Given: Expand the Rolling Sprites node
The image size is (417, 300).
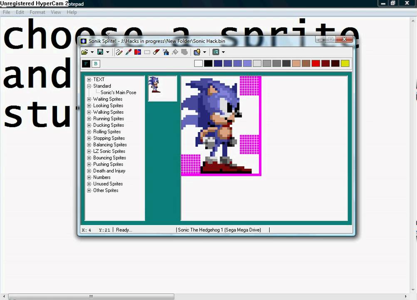Looking at the screenshot, I should 89,132.
